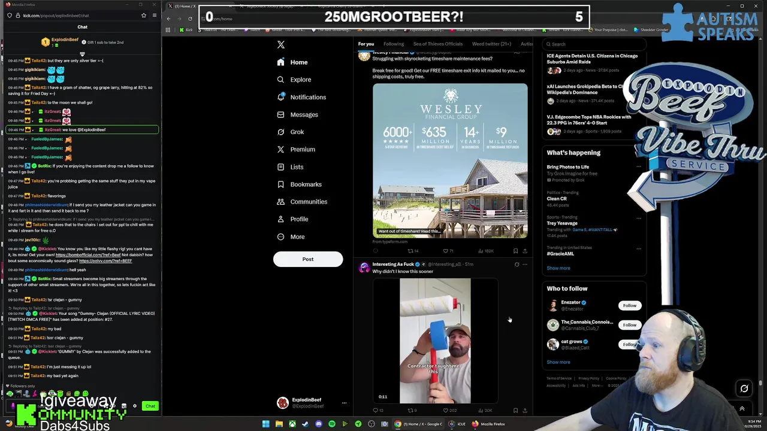Open Steam from taskbar

coord(305,424)
